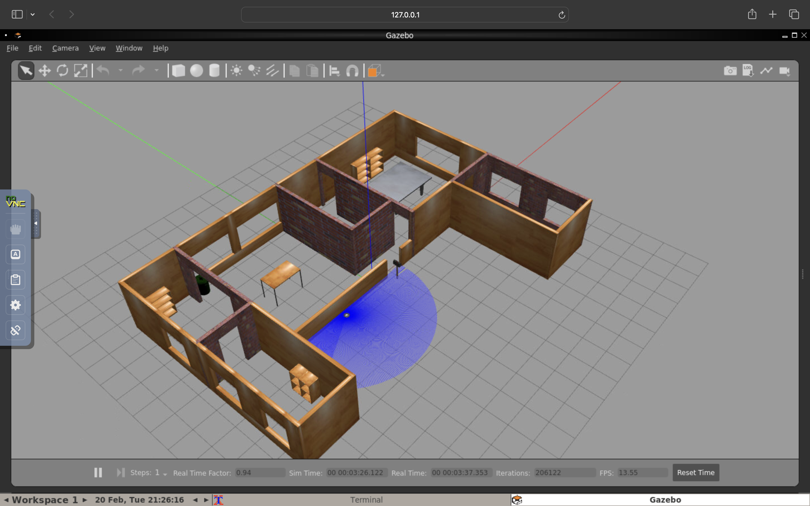Image resolution: width=810 pixels, height=506 pixels.
Task: Select the Rotate mode tool
Action: point(62,71)
